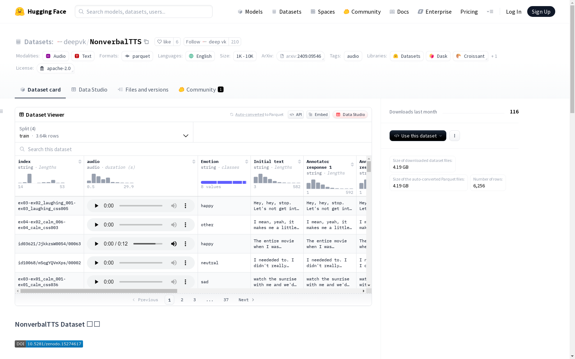Select the Dataset card tab
Viewport: 575px width, 359px height.
click(x=40, y=90)
